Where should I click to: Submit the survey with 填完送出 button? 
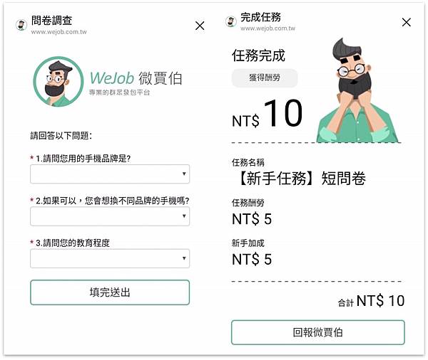click(110, 292)
